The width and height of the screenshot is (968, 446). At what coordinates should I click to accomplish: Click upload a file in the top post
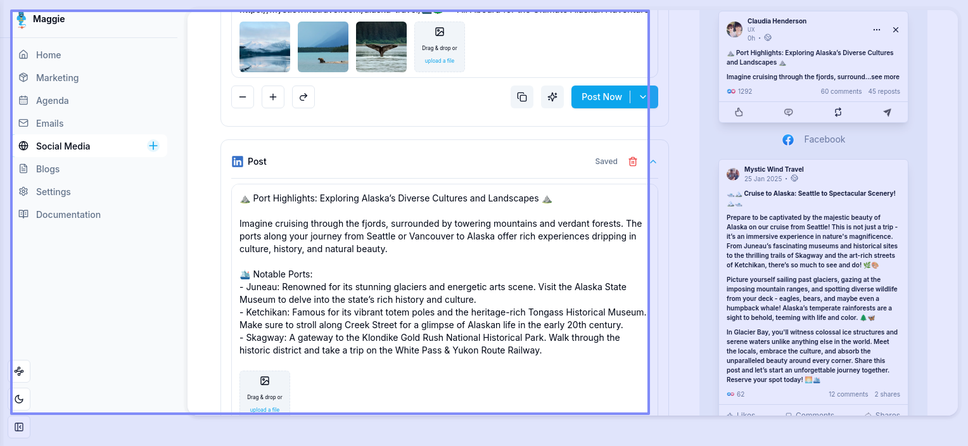[x=440, y=61]
